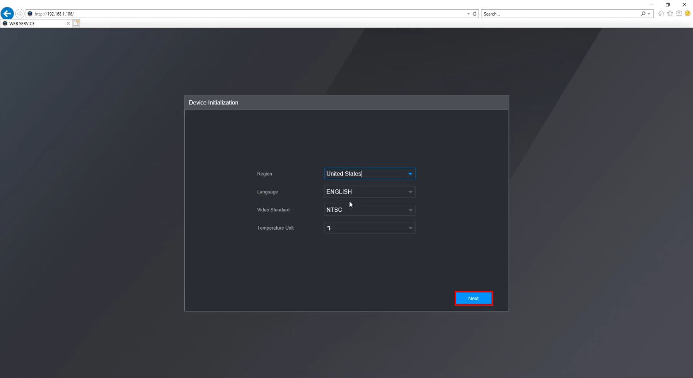Open the Language dropdown showing ENGLISH
Screen dimensions: 693x378
tap(370, 192)
